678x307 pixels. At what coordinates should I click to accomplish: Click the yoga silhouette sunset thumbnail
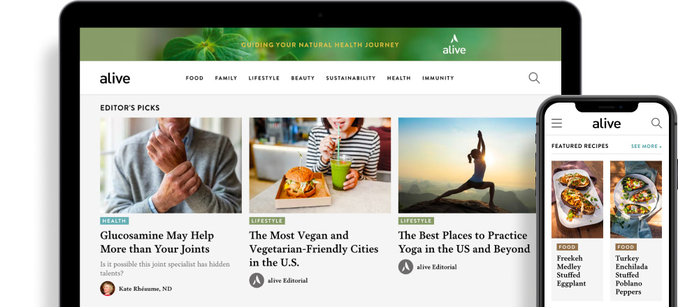(467, 165)
